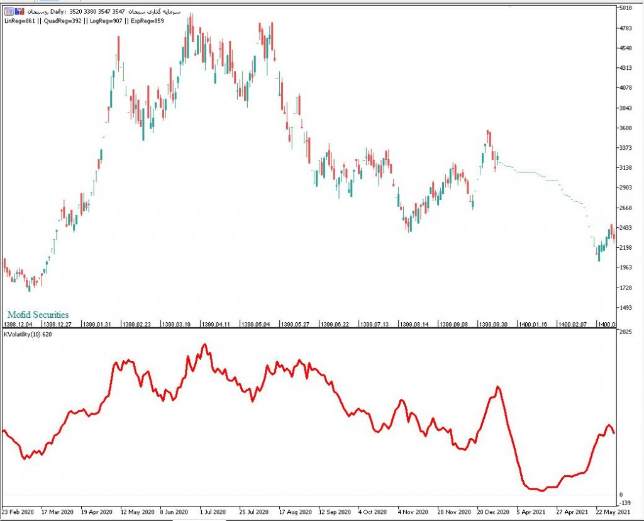Click the -139 value on the volatility axis
644x521 pixels.
point(625,503)
